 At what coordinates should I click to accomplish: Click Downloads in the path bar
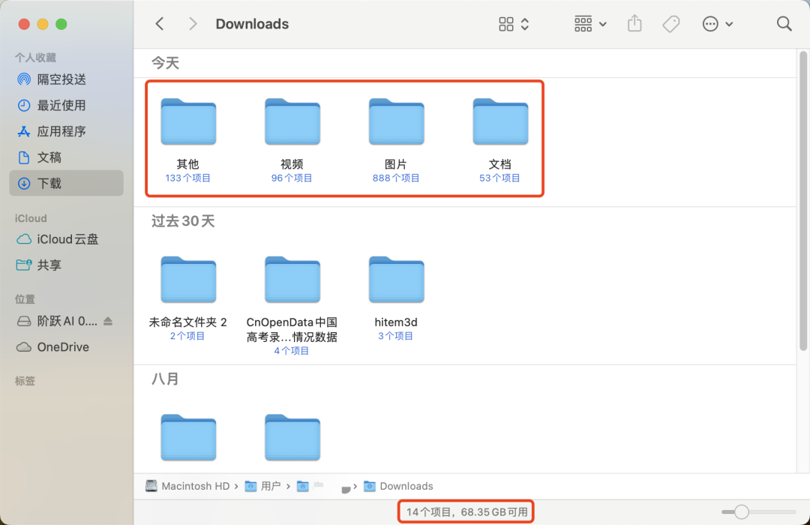(x=398, y=486)
